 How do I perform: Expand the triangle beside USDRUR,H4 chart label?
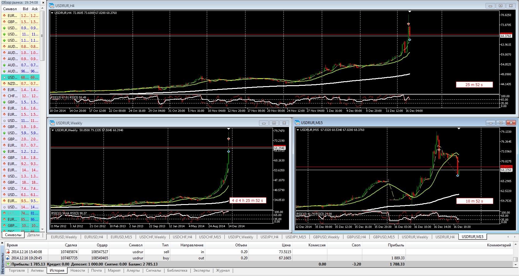pos(52,13)
